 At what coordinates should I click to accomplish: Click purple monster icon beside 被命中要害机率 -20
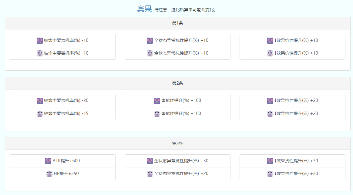(x=40, y=101)
